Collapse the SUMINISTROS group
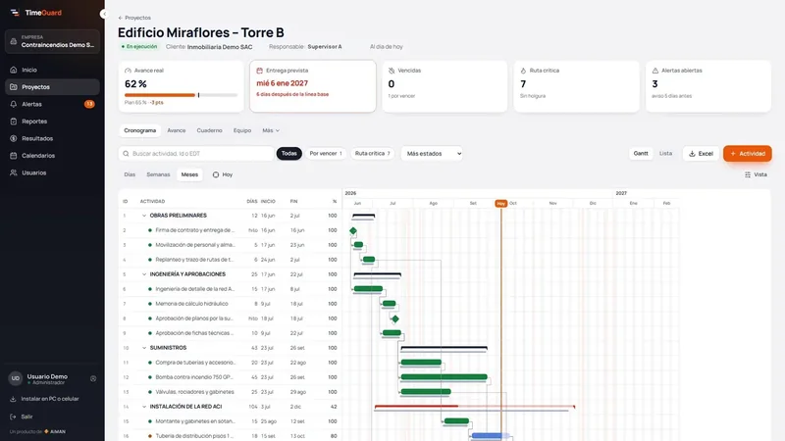785x441 pixels. point(144,348)
